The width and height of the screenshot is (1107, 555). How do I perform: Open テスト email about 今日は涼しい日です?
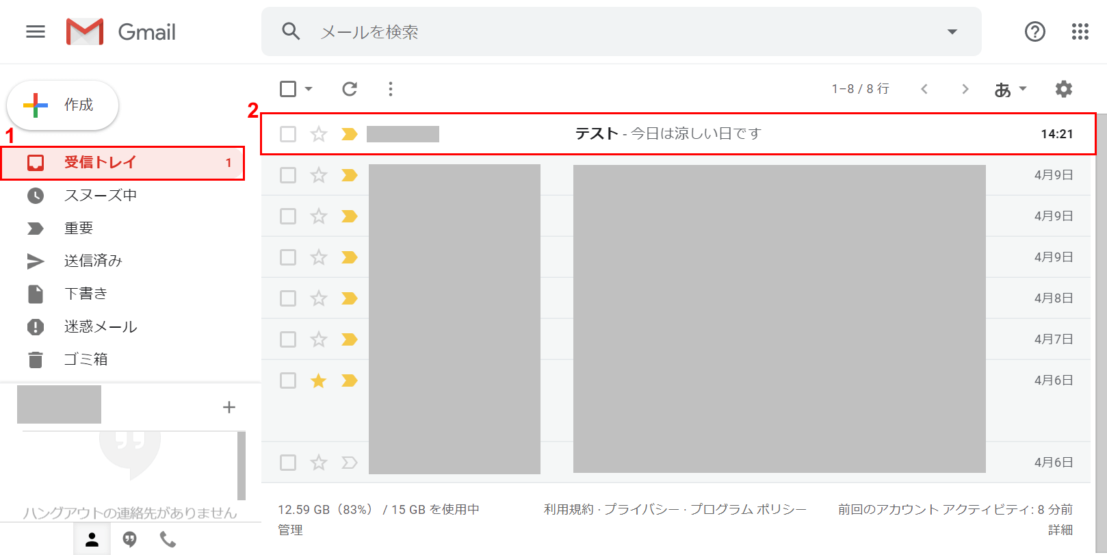click(678, 134)
